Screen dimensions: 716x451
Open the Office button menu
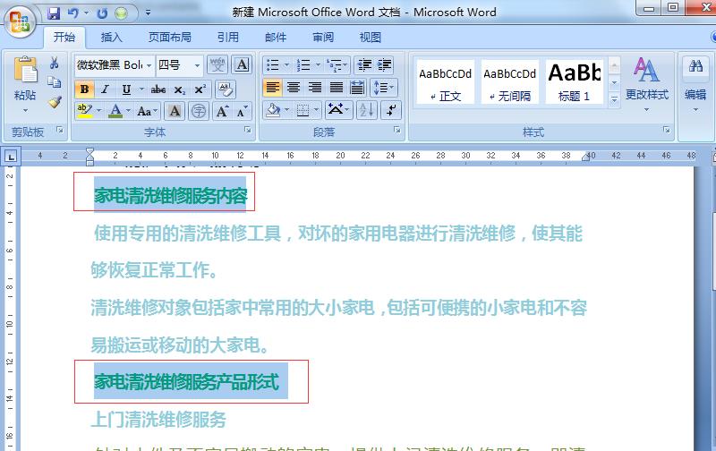[20, 21]
